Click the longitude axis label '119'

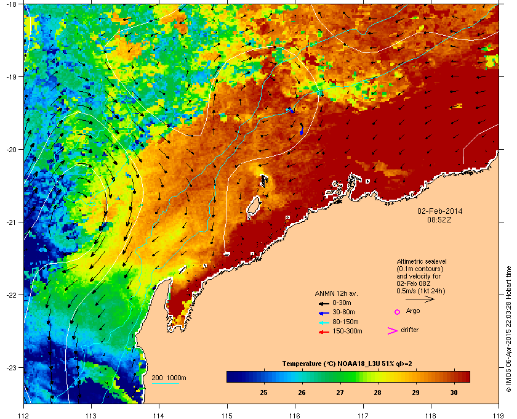pyautogui.click(x=499, y=415)
